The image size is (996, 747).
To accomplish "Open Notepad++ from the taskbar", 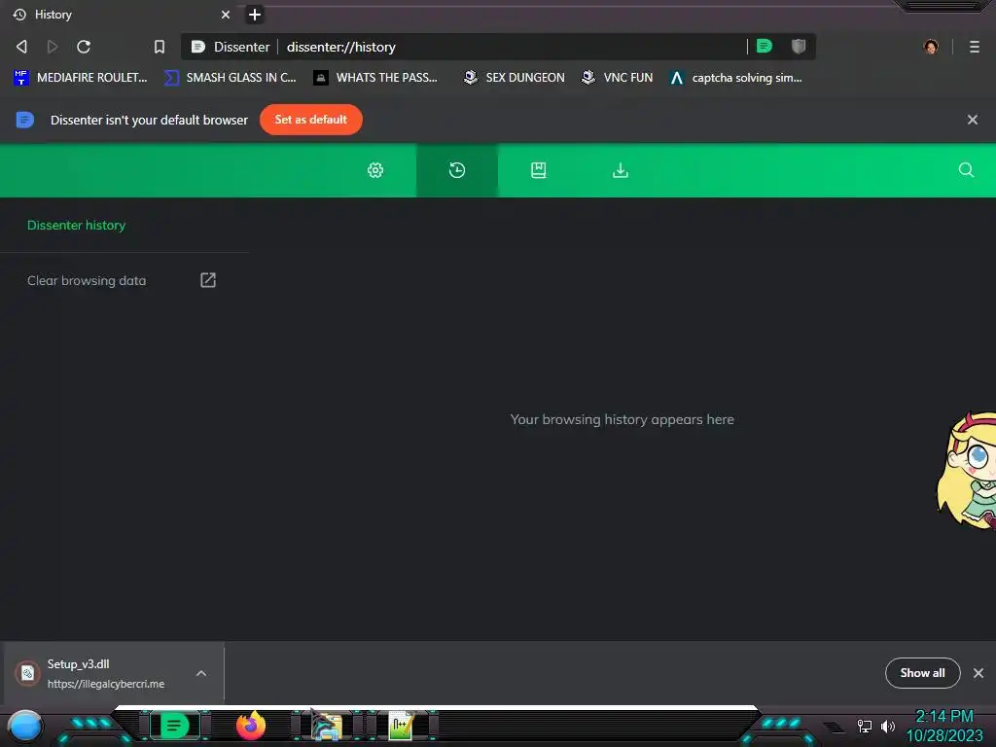I will tap(402, 726).
